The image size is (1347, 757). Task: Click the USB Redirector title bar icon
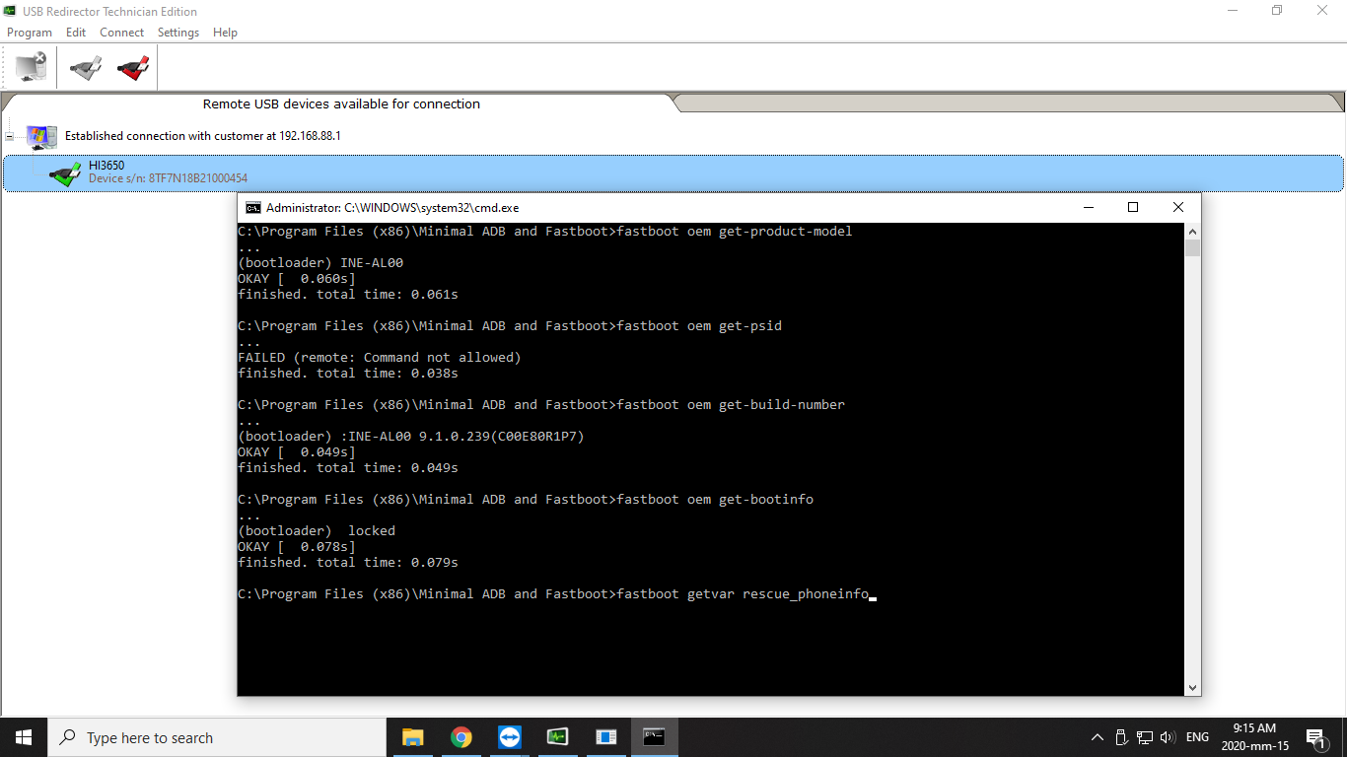click(x=10, y=11)
